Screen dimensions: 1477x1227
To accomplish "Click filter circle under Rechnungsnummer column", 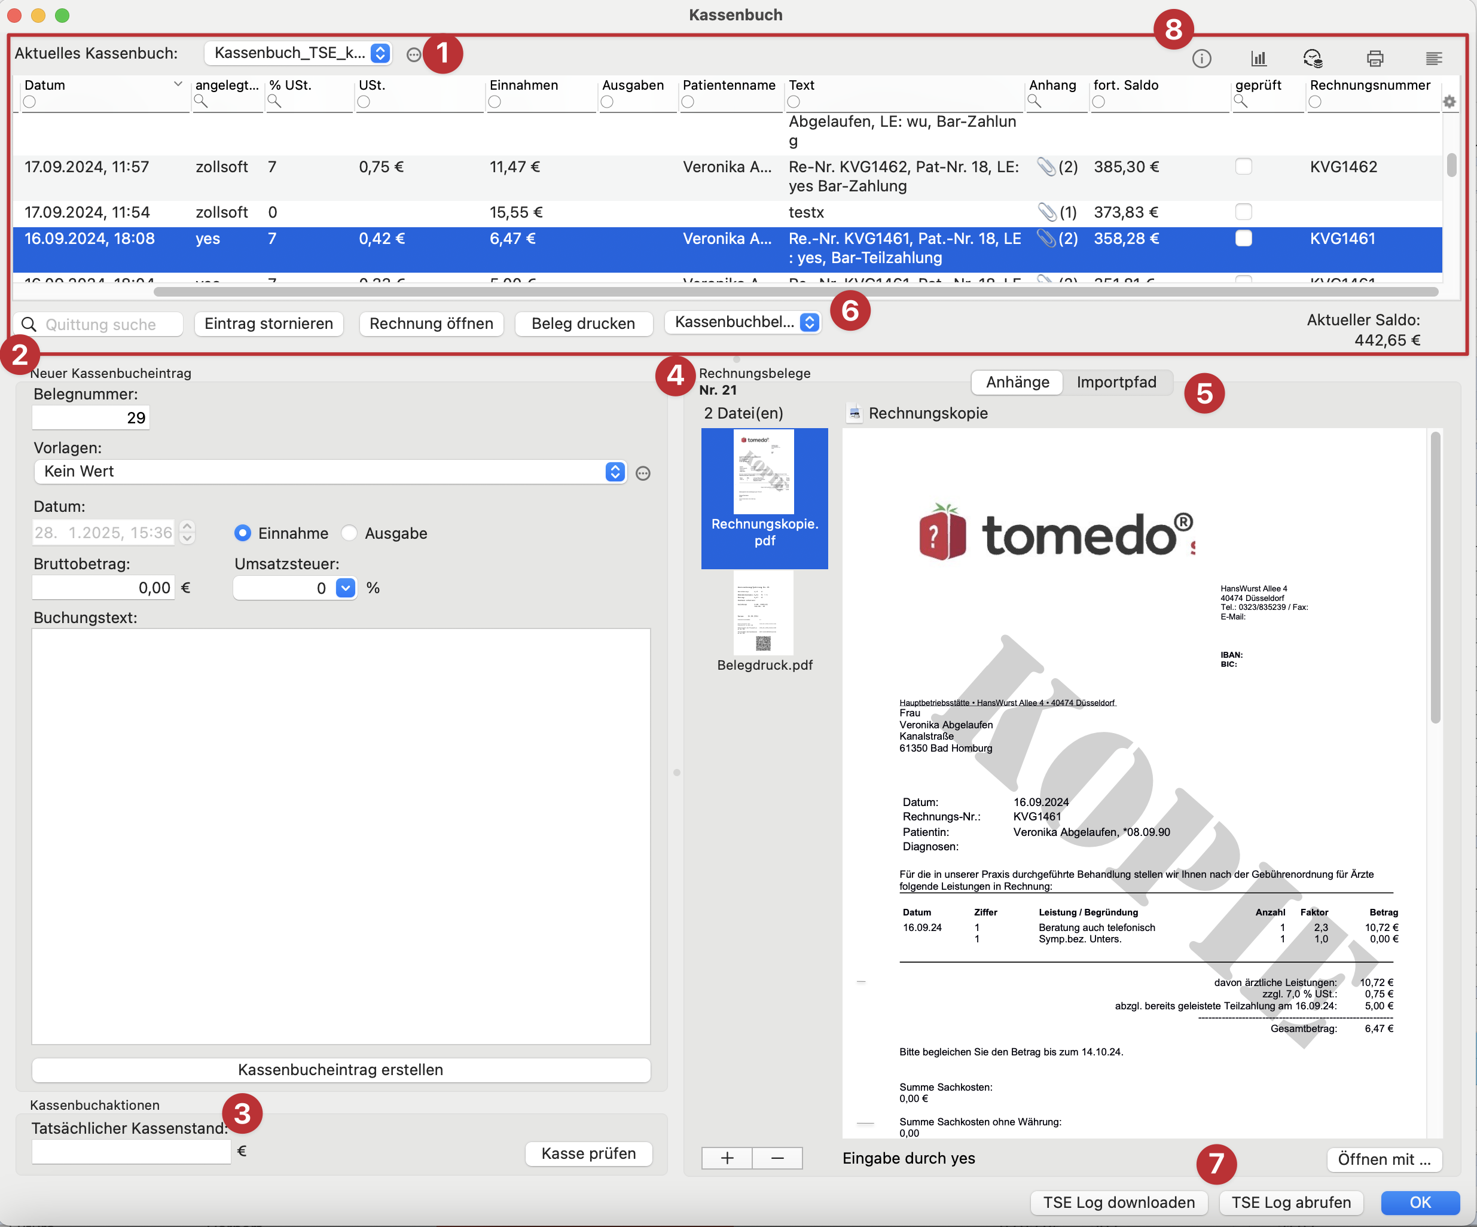I will tap(1314, 102).
